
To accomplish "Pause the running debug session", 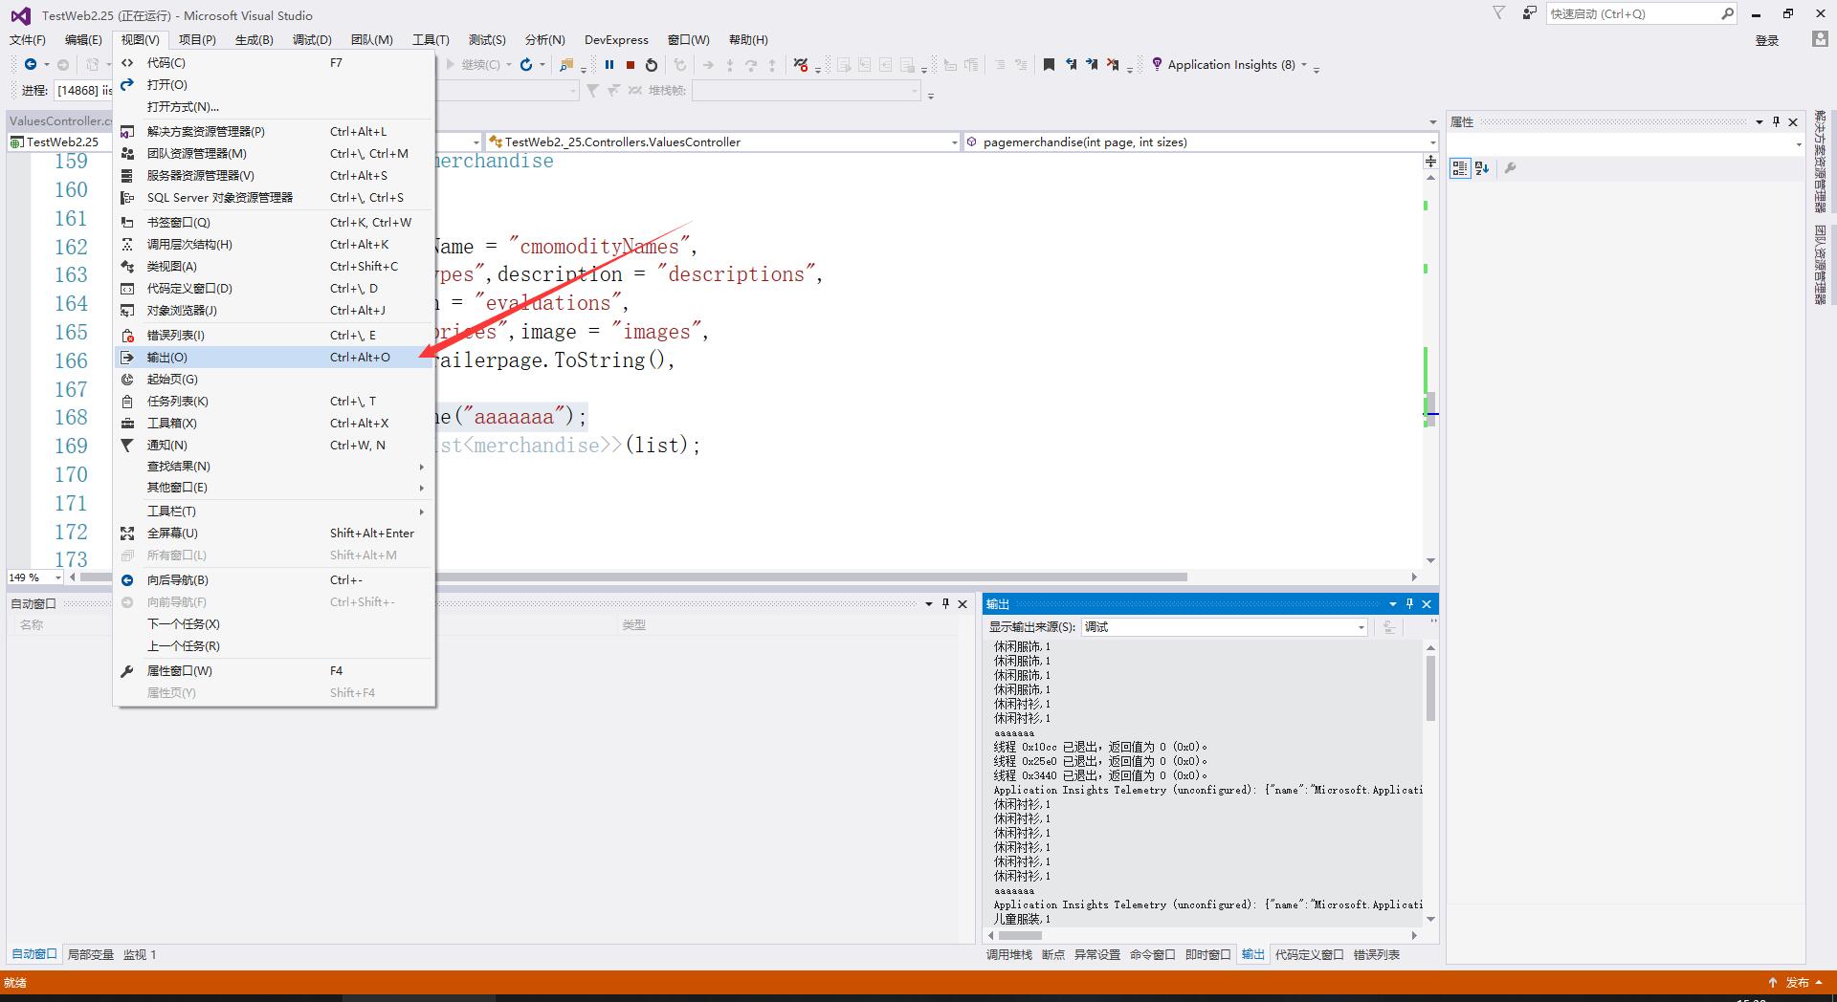I will click(610, 65).
